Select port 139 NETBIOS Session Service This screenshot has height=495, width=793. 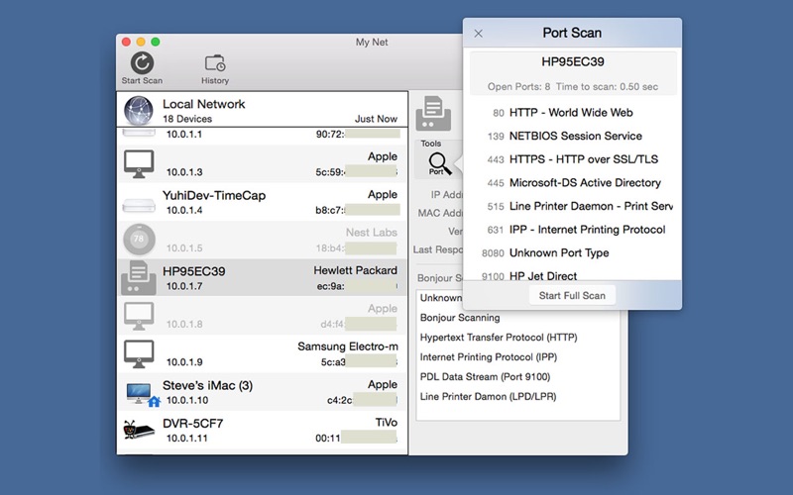tap(572, 136)
